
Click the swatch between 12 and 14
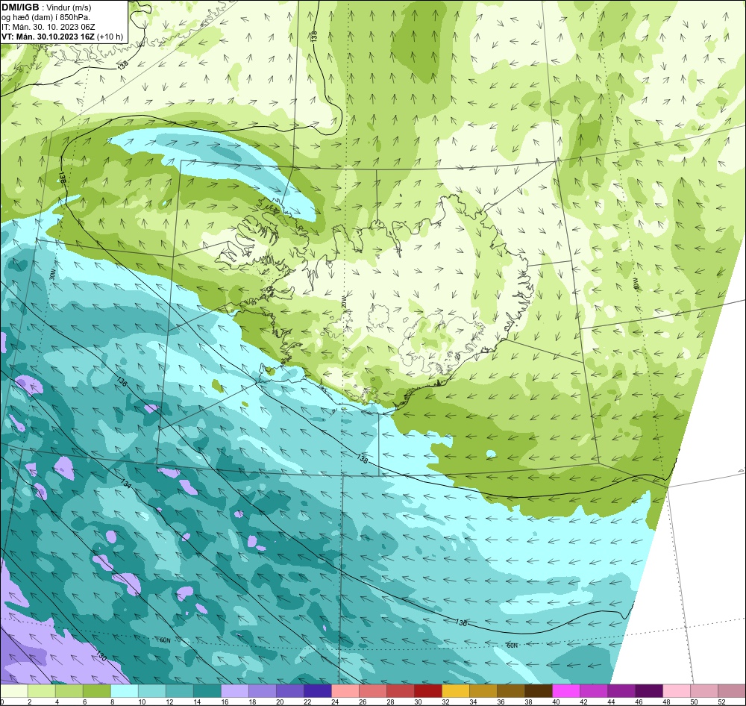point(180,691)
